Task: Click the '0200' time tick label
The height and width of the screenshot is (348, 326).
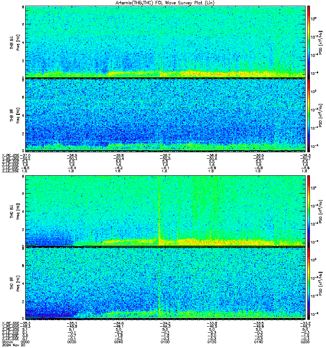Action: point(305,342)
